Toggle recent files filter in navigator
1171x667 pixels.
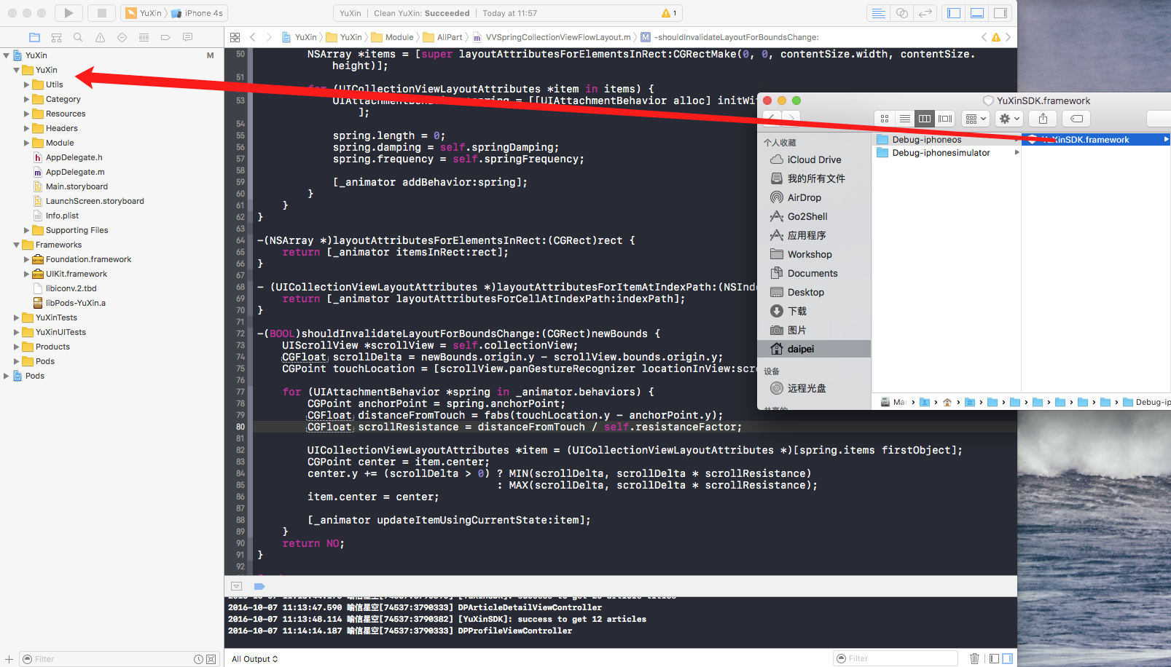pyautogui.click(x=198, y=659)
